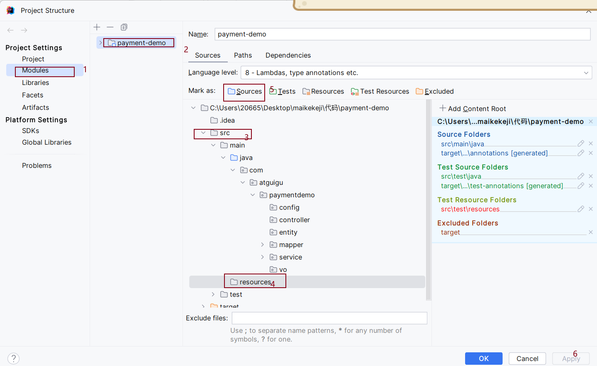Click the Exclude files input field

coord(329,318)
